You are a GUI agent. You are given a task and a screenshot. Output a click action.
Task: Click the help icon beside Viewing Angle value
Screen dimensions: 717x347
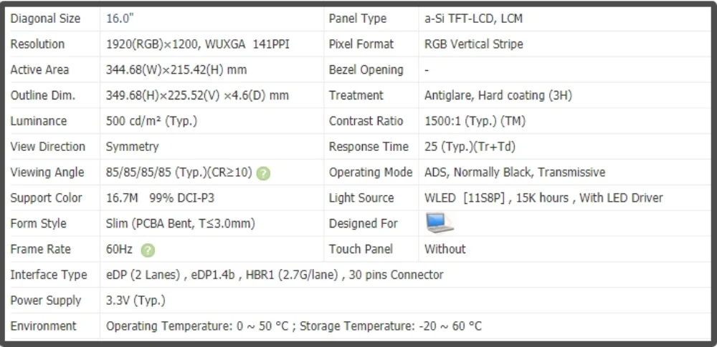tap(263, 173)
